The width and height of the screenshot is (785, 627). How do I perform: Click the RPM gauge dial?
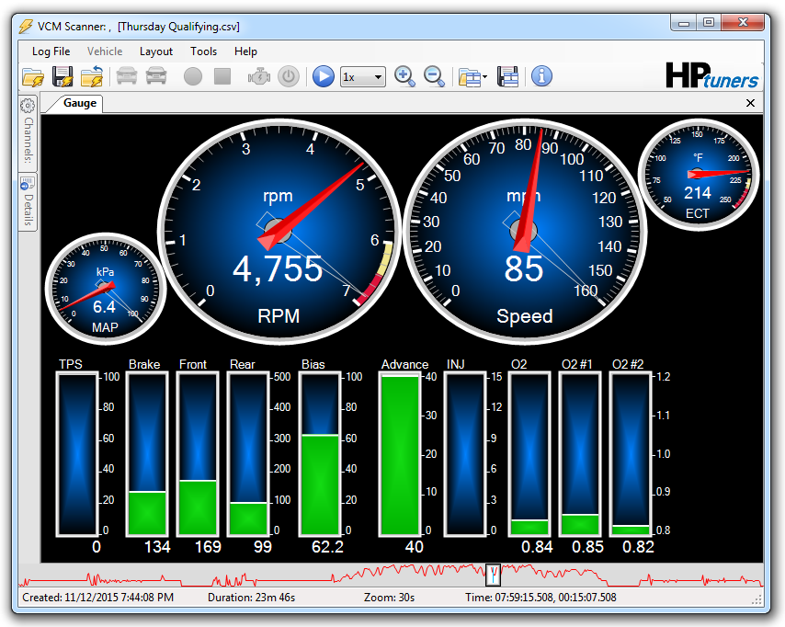click(279, 227)
